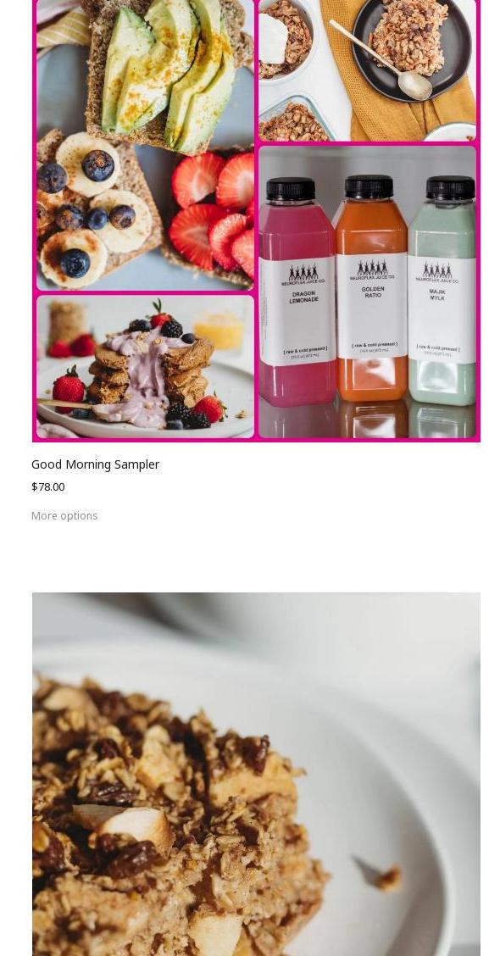This screenshot has height=956, width=500.
Task: Open the baked oatmeal product image
Action: coord(256,774)
